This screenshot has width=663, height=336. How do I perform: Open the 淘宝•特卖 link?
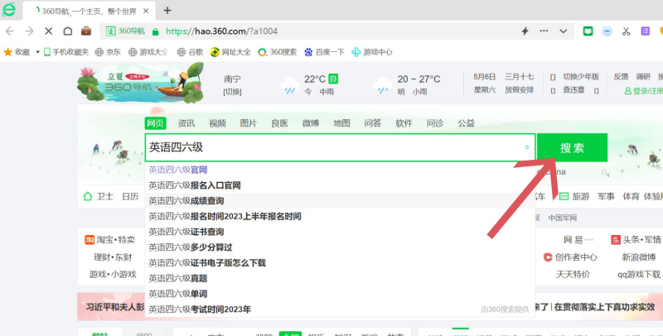point(110,240)
